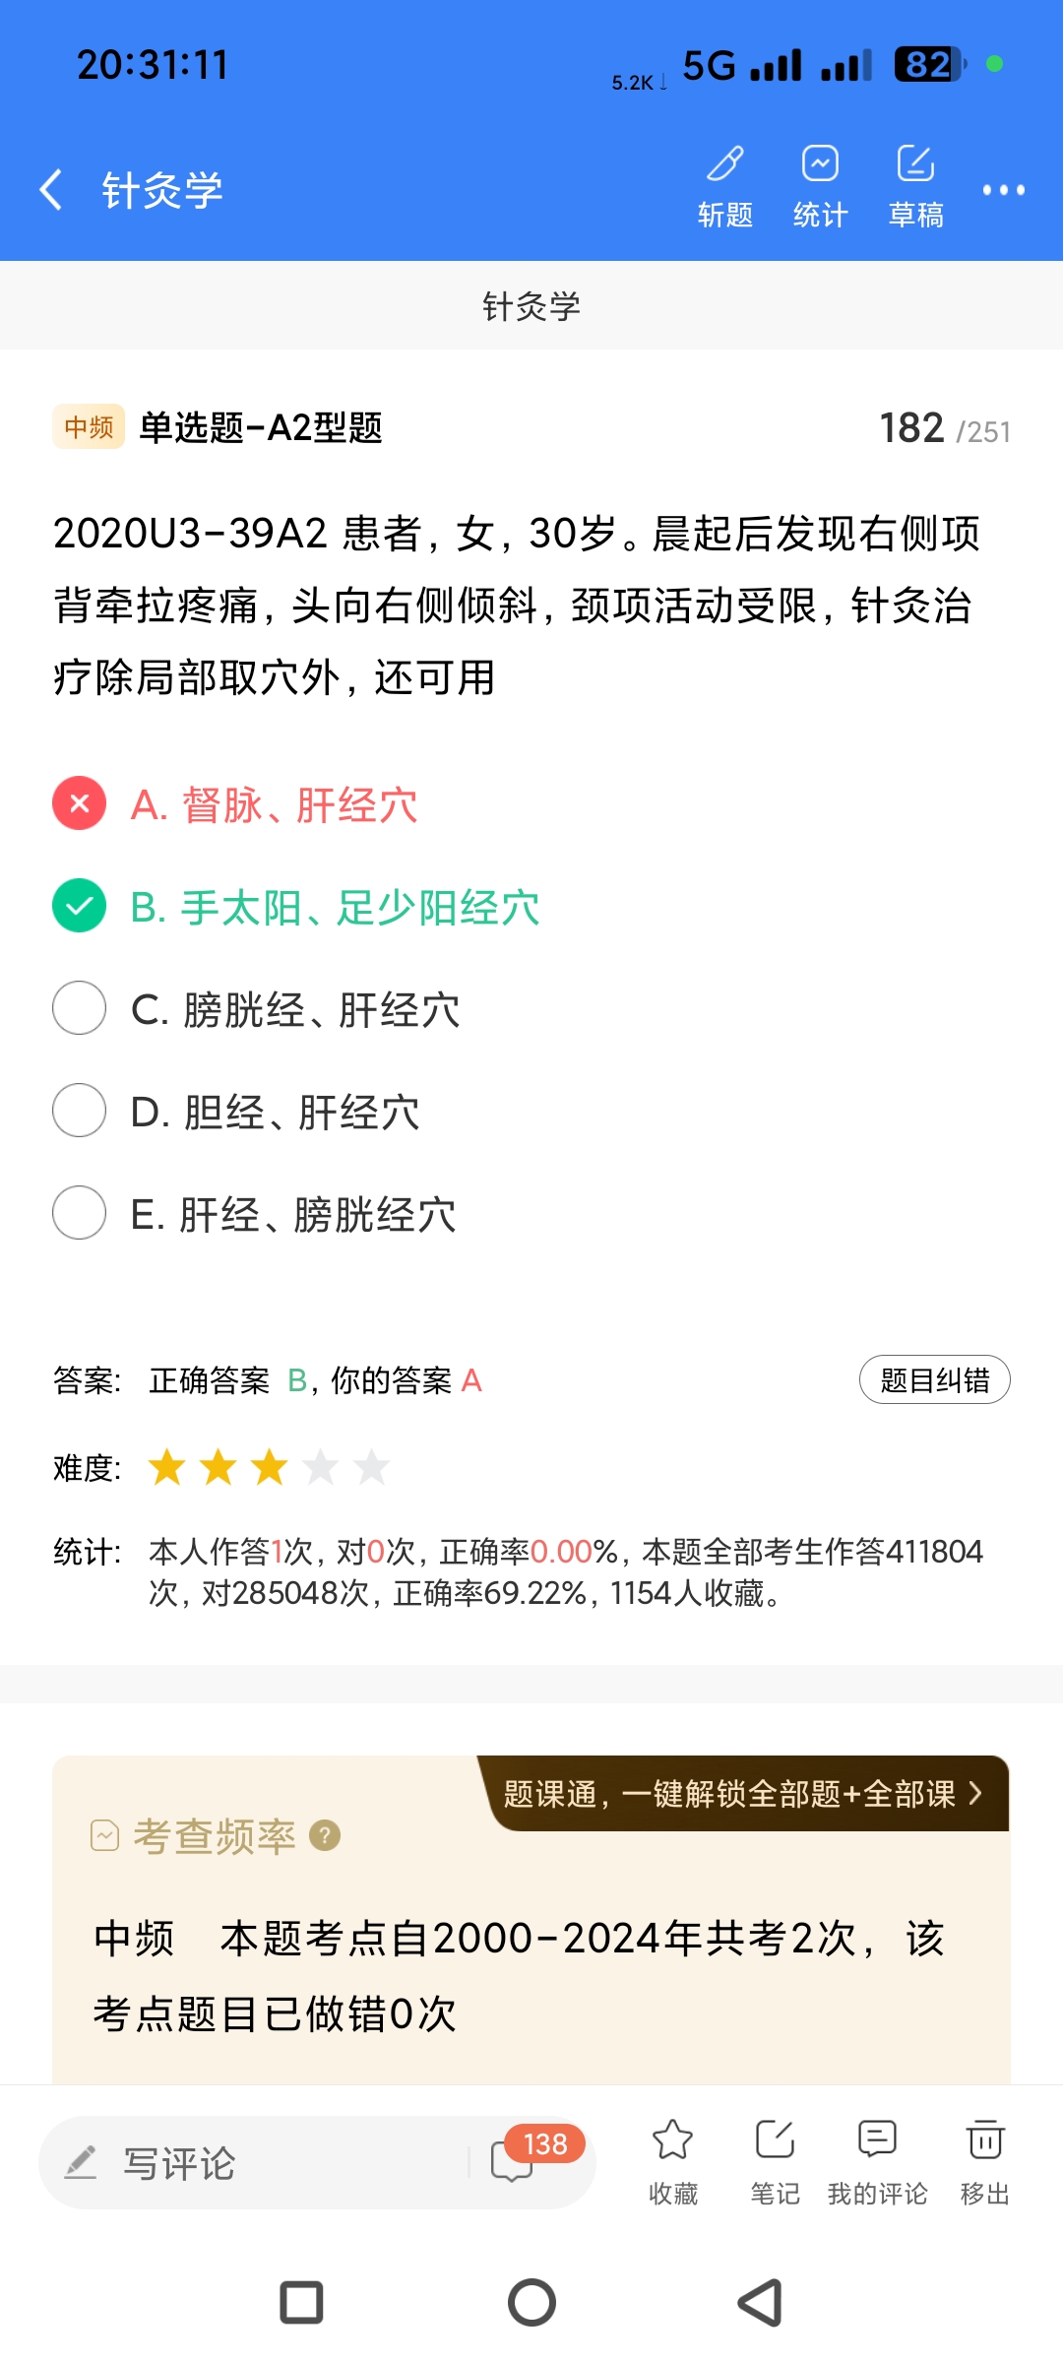Tap the back arrow in header
Screen dimensions: 1063x2363
(51, 189)
